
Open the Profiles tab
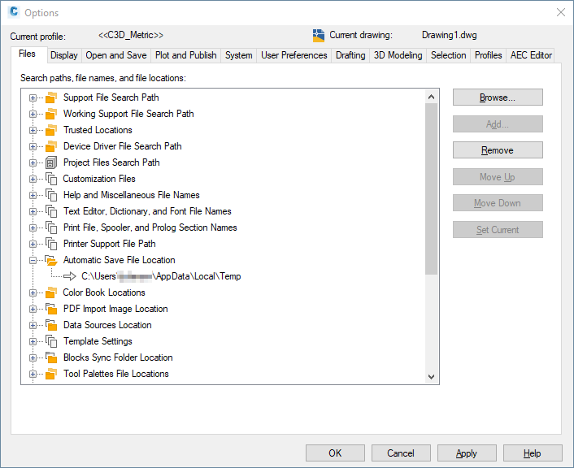point(489,55)
